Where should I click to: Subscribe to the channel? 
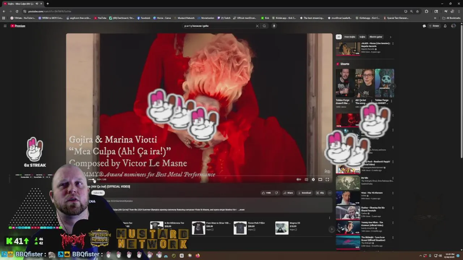click(x=98, y=193)
